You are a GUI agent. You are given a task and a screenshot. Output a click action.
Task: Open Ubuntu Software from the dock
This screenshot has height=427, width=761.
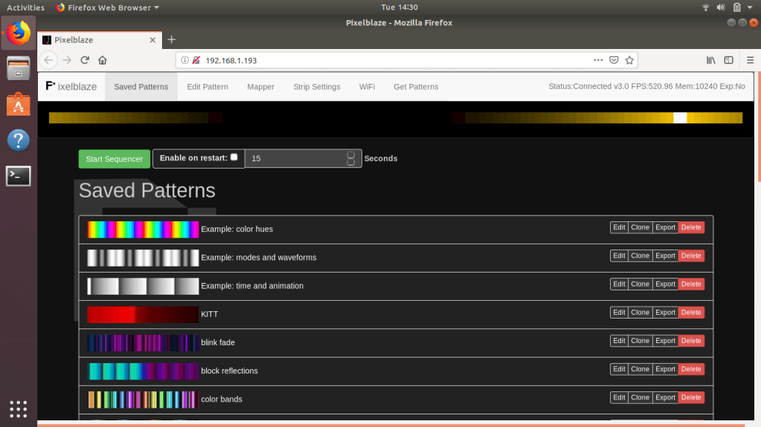click(x=18, y=105)
